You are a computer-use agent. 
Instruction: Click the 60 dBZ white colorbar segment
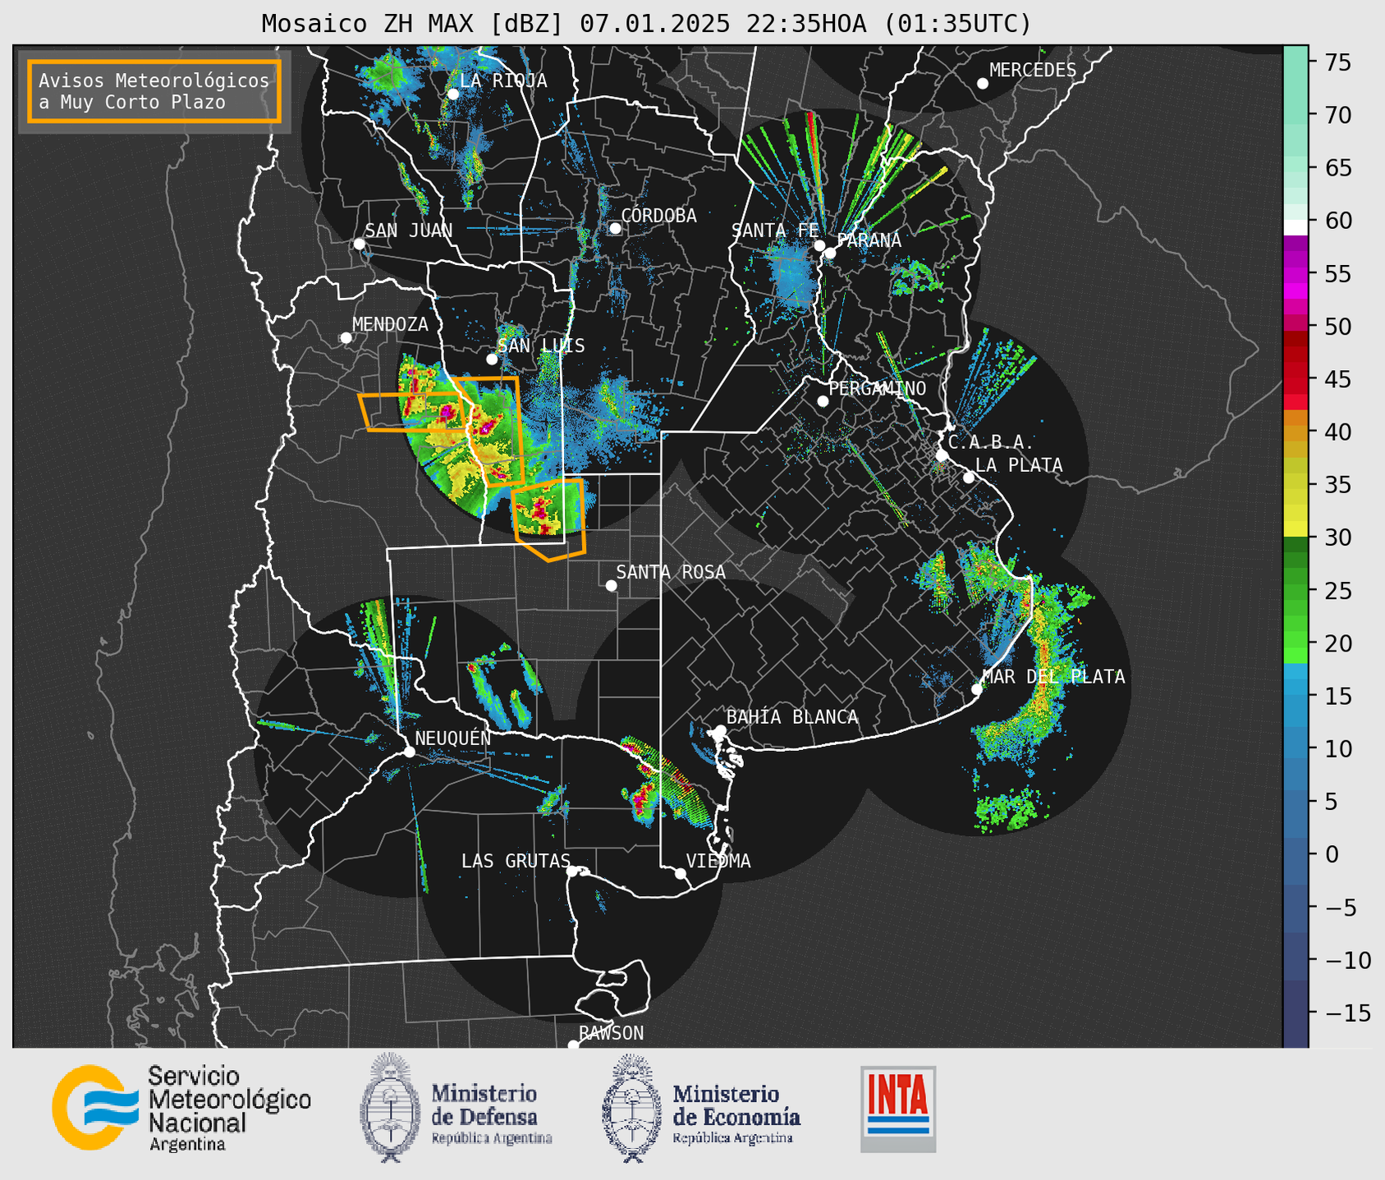[1296, 226]
